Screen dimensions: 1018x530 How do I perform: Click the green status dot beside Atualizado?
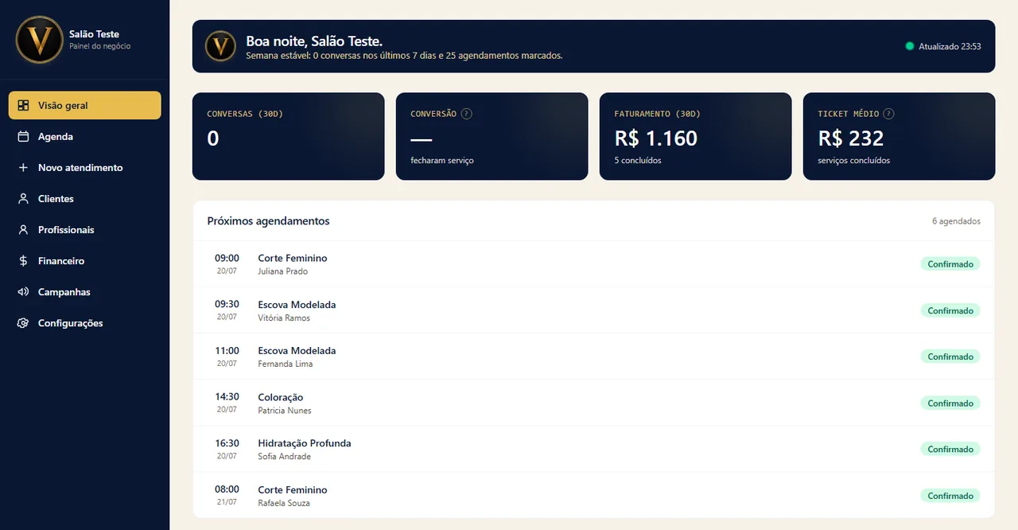click(910, 46)
